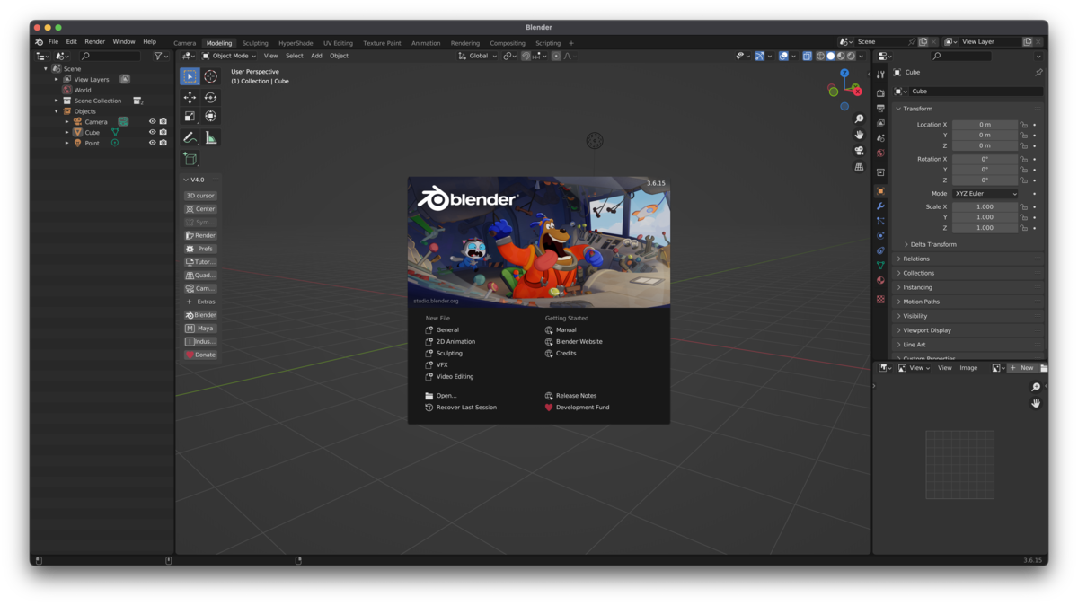The image size is (1078, 605).
Task: Hide the Point light in viewport
Action: (152, 144)
